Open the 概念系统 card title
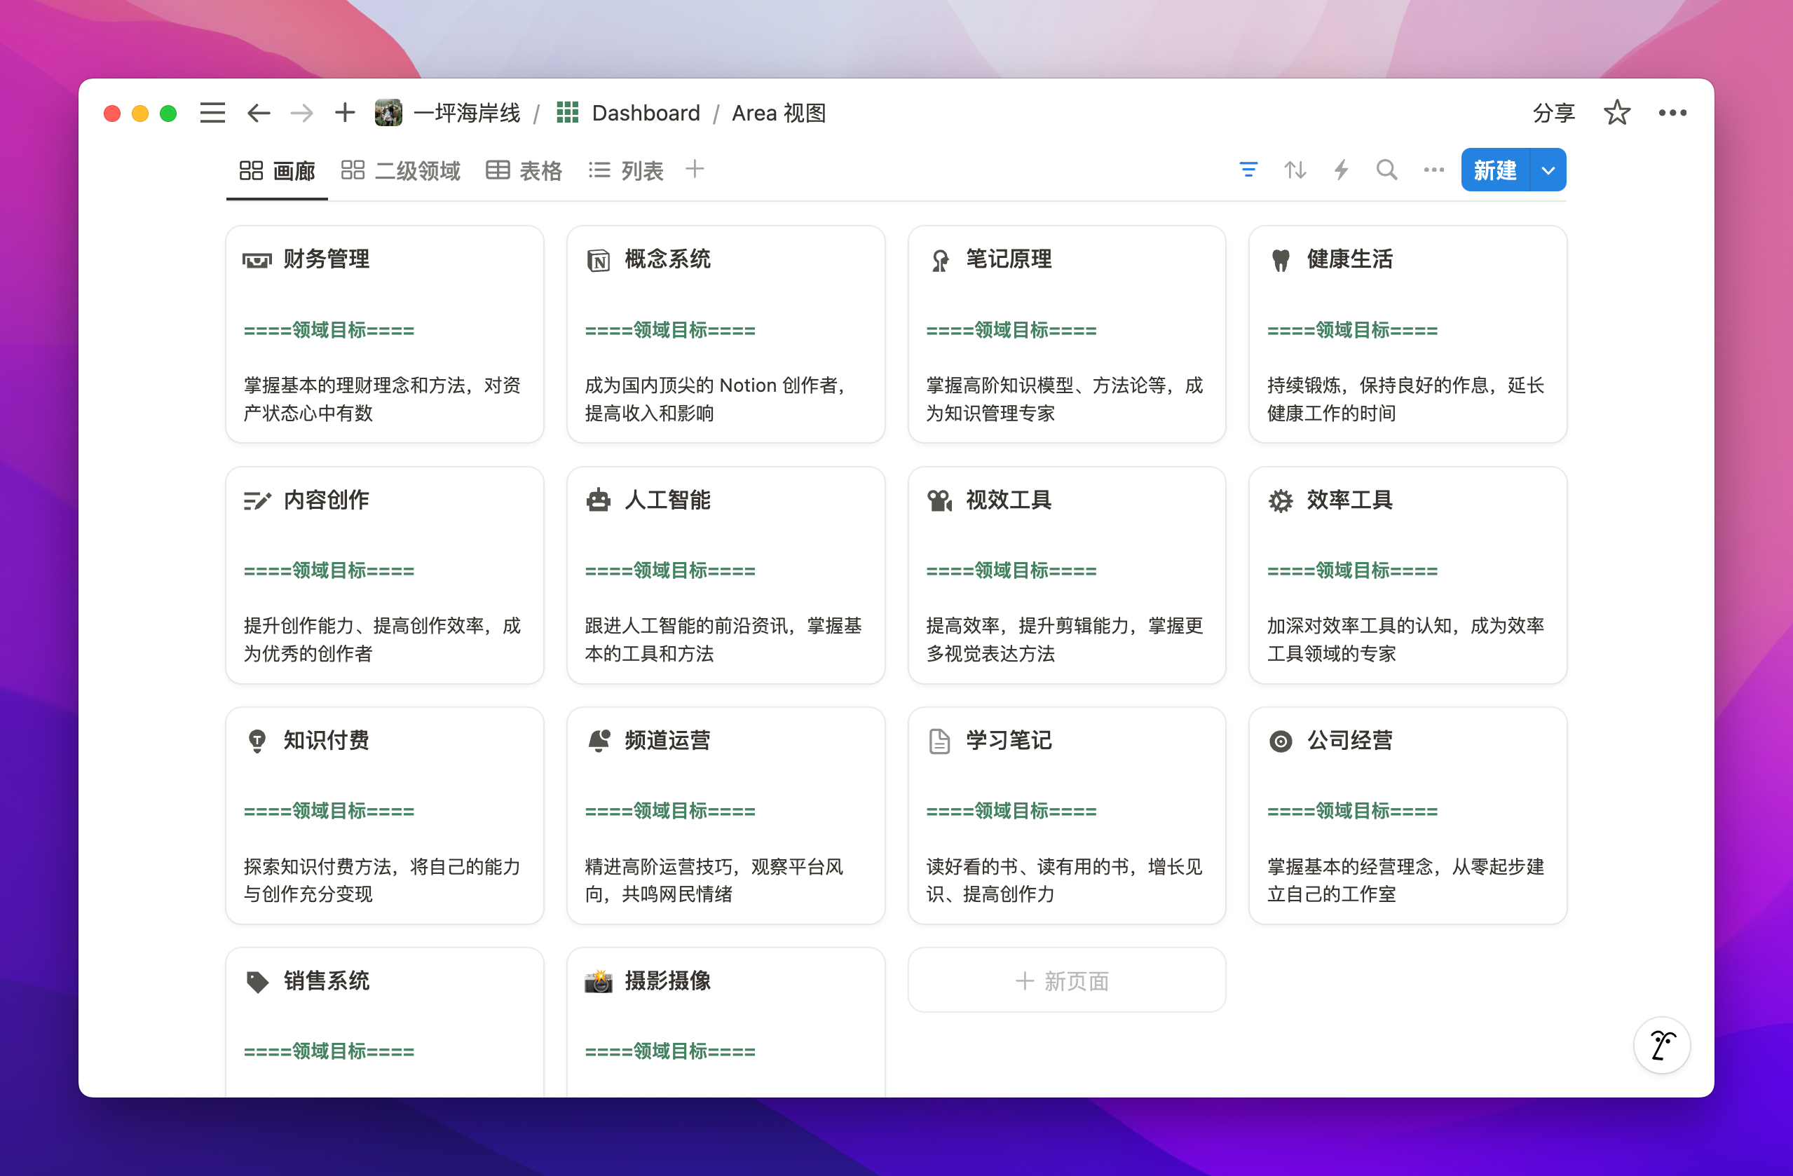This screenshot has width=1793, height=1176. (x=667, y=260)
